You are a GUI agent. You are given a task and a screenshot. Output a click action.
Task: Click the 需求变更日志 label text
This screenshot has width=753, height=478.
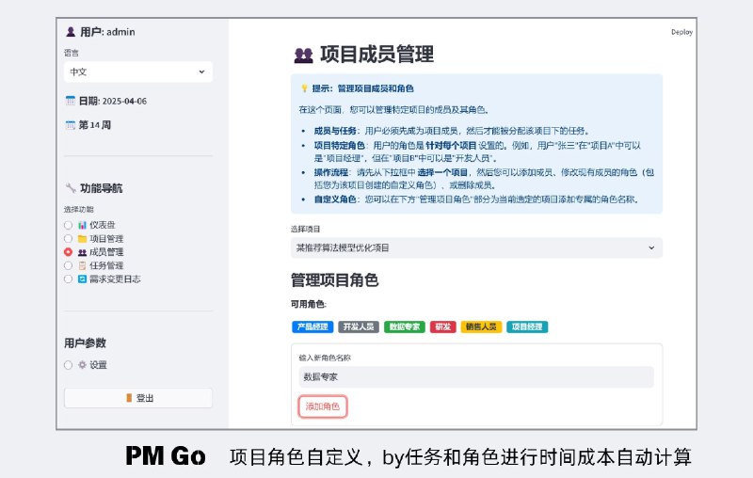click(x=115, y=279)
